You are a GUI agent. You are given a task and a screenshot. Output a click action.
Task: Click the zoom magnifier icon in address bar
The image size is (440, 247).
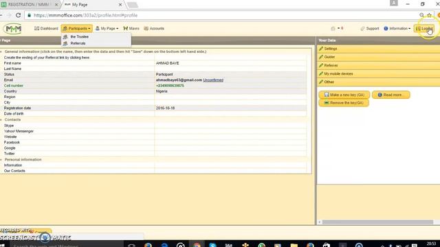click(x=421, y=15)
